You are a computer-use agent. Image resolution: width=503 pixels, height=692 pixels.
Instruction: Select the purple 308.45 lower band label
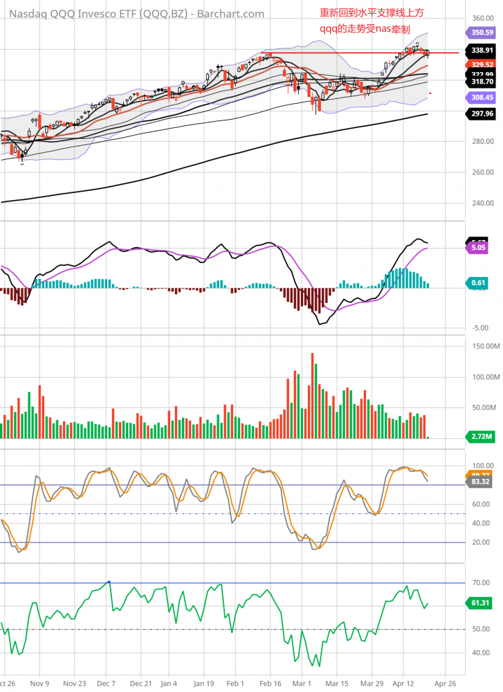point(482,98)
